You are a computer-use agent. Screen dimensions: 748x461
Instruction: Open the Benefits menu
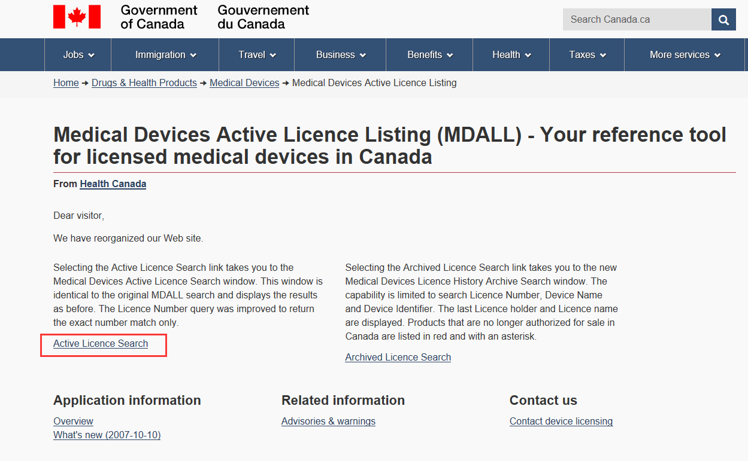pos(429,55)
